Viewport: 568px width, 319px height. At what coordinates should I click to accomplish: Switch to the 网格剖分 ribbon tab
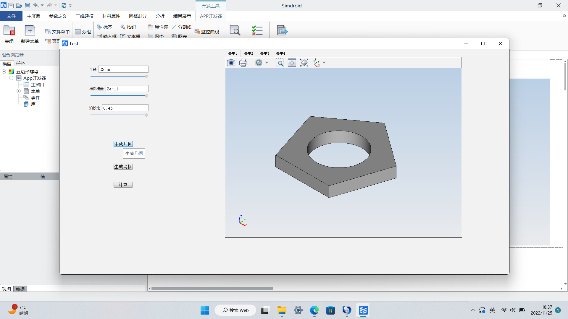[x=138, y=16]
